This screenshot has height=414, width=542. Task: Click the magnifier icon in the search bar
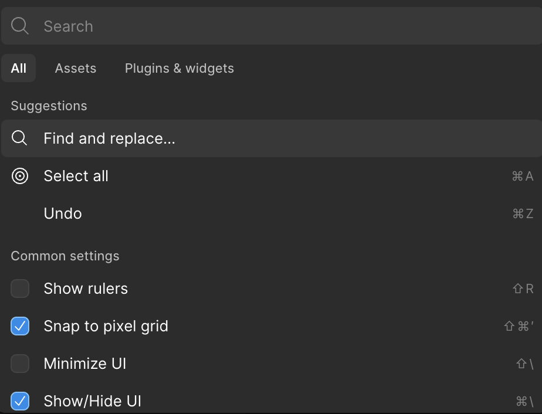[19, 26]
